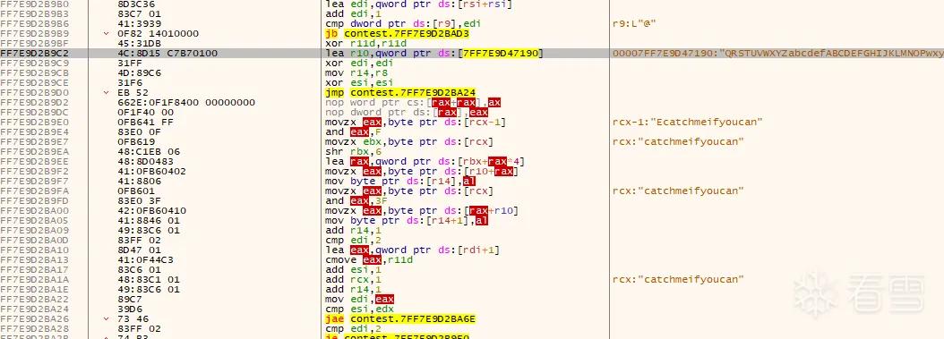Click the rcx-1:"Ecatchmeifyoucan" comment
Screen dimensions: 944x339
[x=688, y=122]
